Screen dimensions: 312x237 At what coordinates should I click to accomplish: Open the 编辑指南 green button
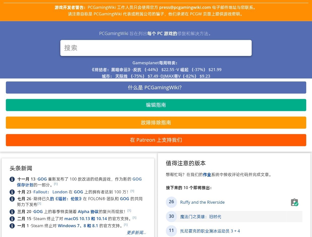tap(156, 105)
